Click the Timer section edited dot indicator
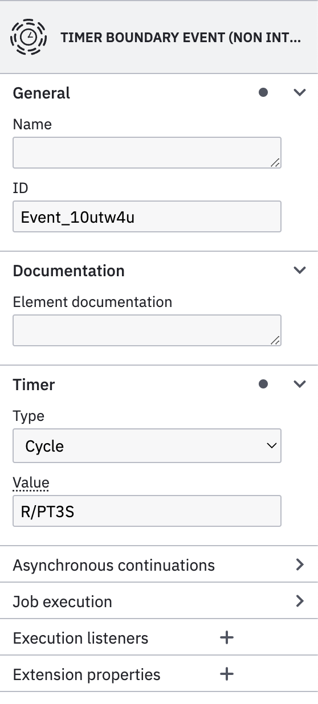The image size is (318, 704). coord(263,384)
